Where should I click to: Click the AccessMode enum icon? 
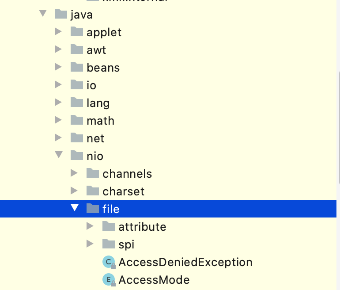click(108, 280)
